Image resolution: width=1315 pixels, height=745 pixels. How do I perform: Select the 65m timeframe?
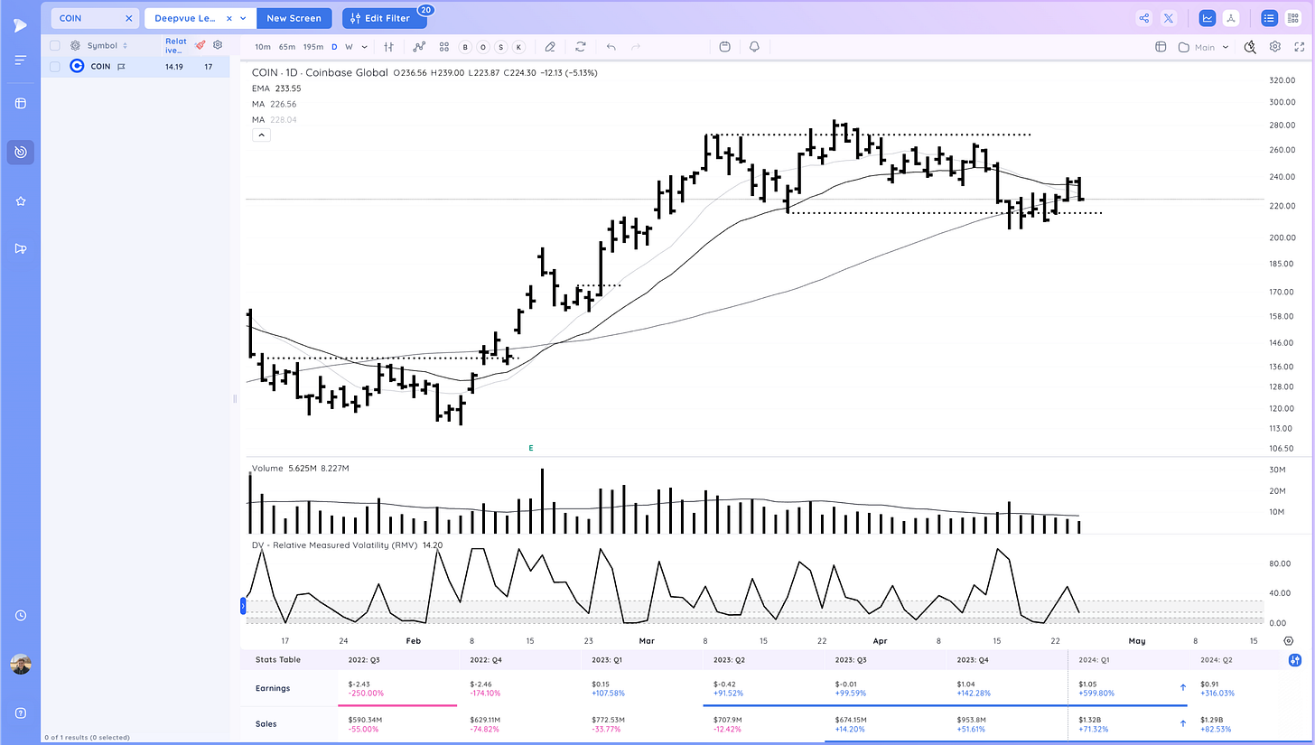pos(286,47)
